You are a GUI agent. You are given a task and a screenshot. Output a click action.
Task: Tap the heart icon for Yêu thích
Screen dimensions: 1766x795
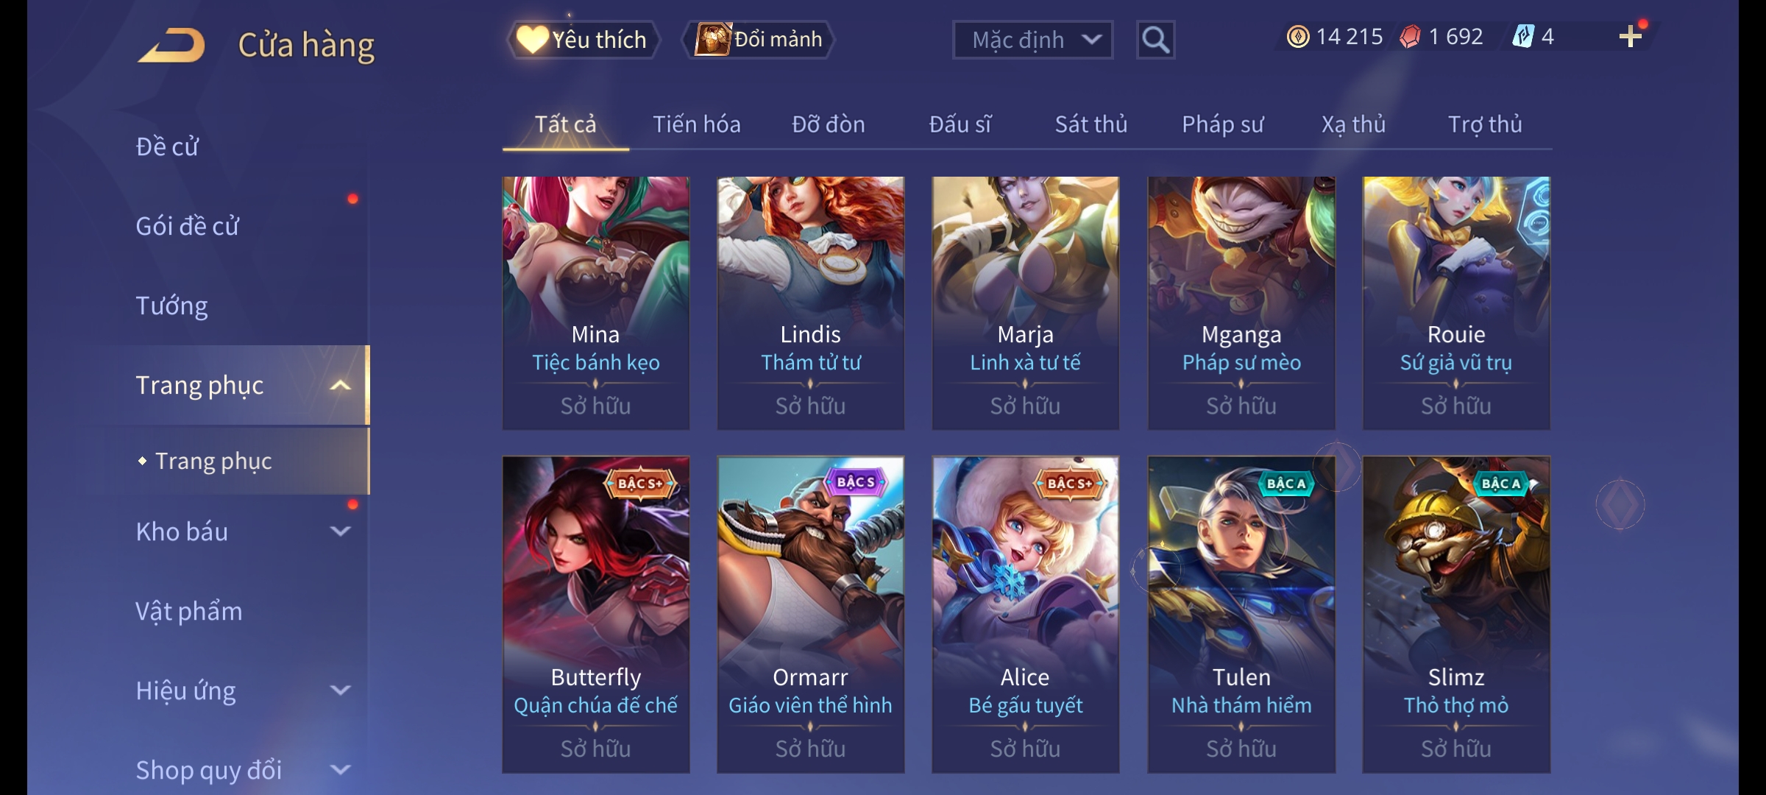[x=532, y=39]
